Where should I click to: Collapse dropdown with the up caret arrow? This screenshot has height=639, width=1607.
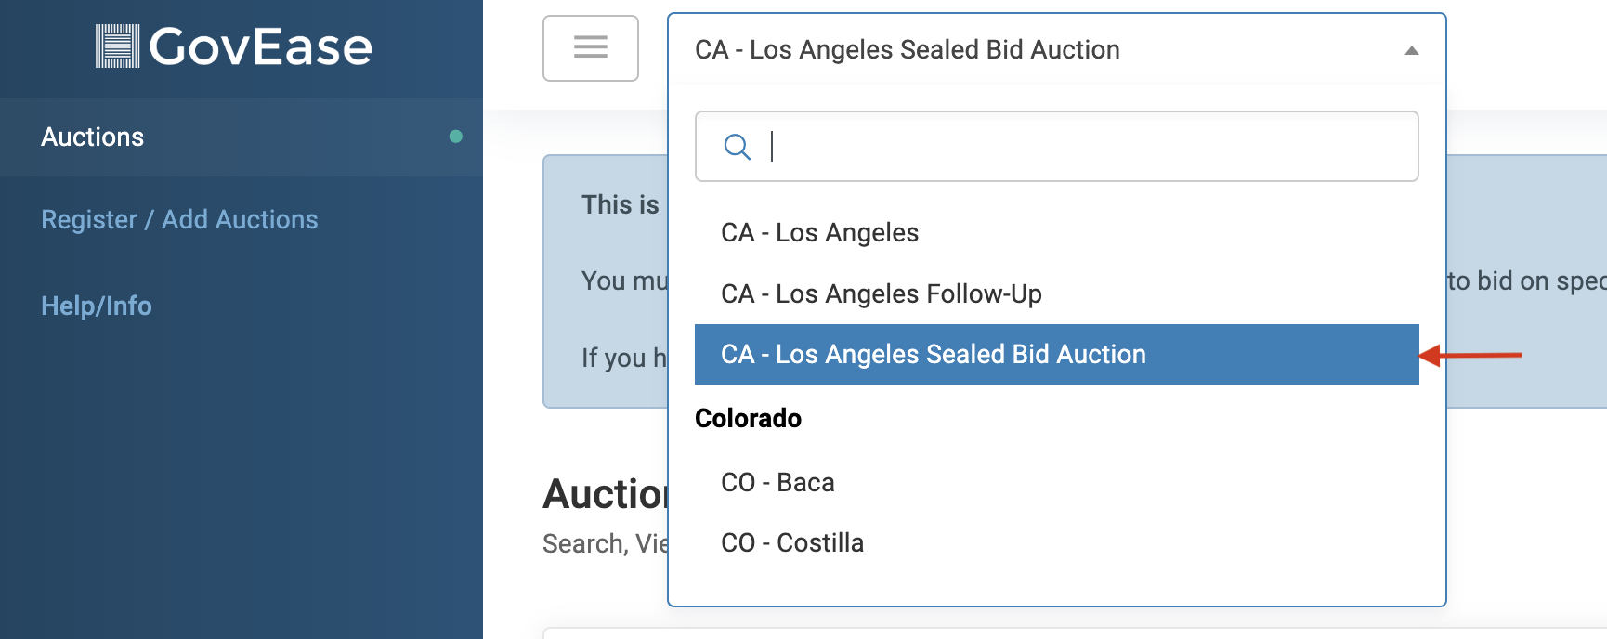click(x=1411, y=50)
